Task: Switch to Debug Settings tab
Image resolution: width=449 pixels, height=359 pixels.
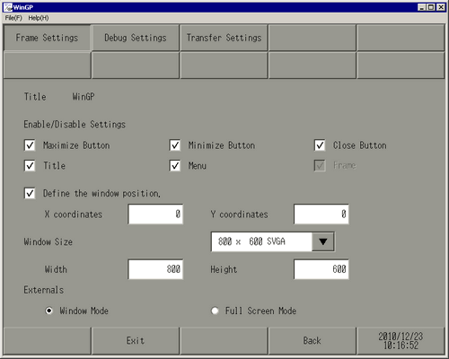Action: (x=136, y=38)
